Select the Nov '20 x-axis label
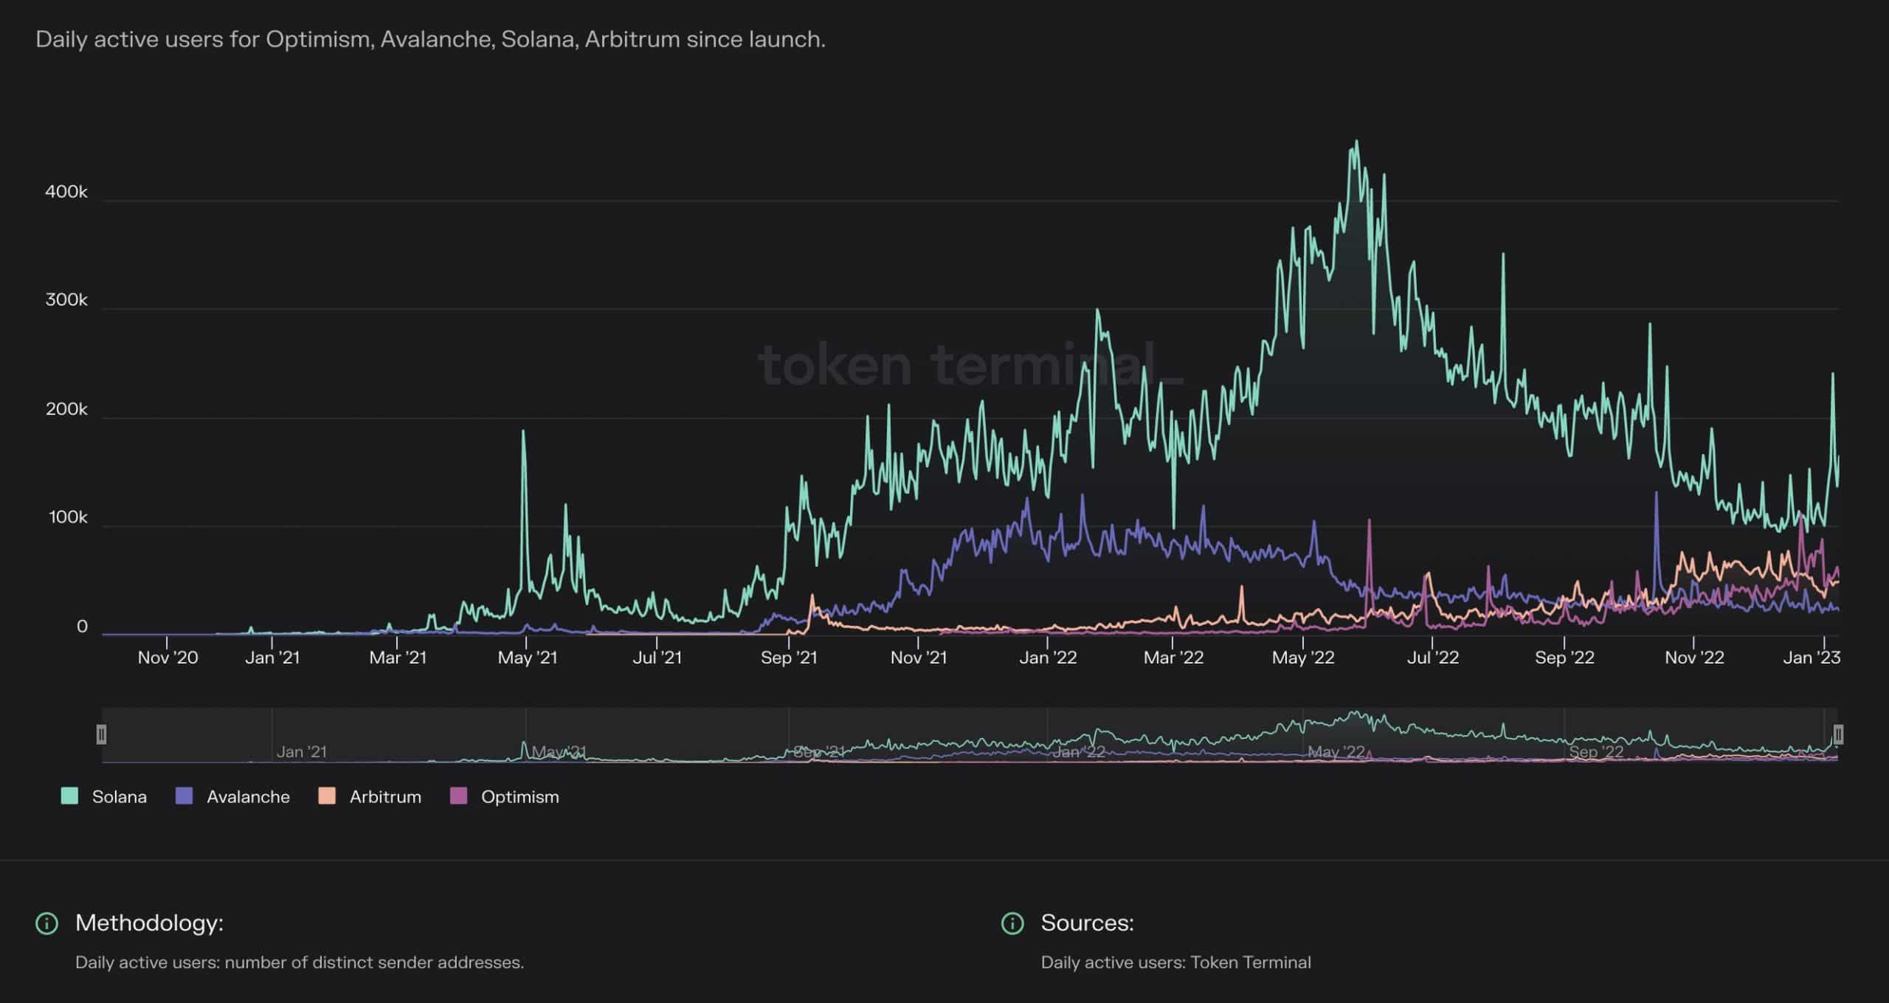The image size is (1889, 1003). 168,658
